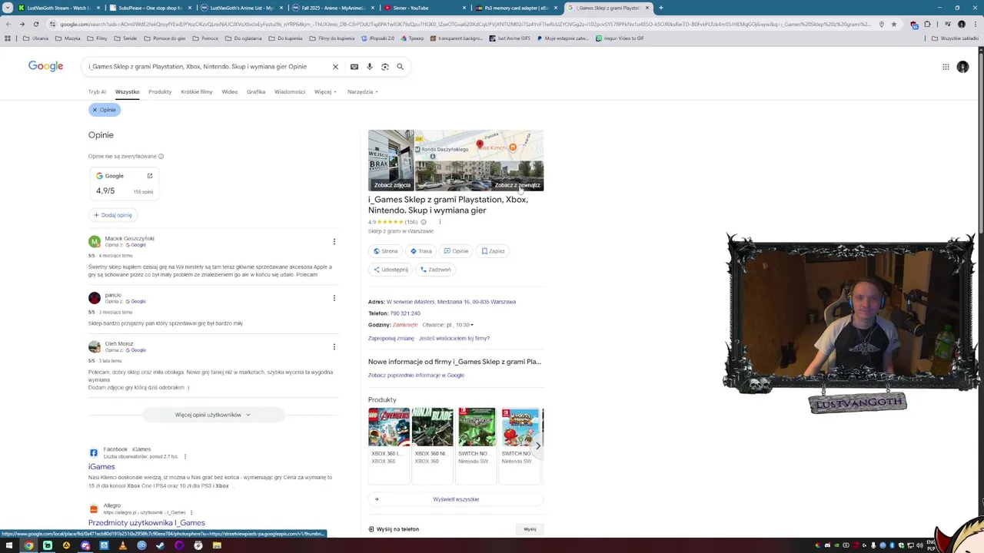Focus the Google search input field
Image resolution: width=984 pixels, height=553 pixels.
208,67
